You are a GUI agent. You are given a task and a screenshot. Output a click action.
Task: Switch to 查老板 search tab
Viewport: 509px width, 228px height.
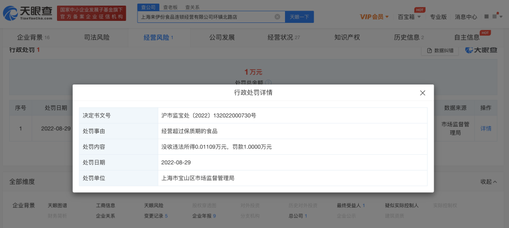[x=170, y=7]
